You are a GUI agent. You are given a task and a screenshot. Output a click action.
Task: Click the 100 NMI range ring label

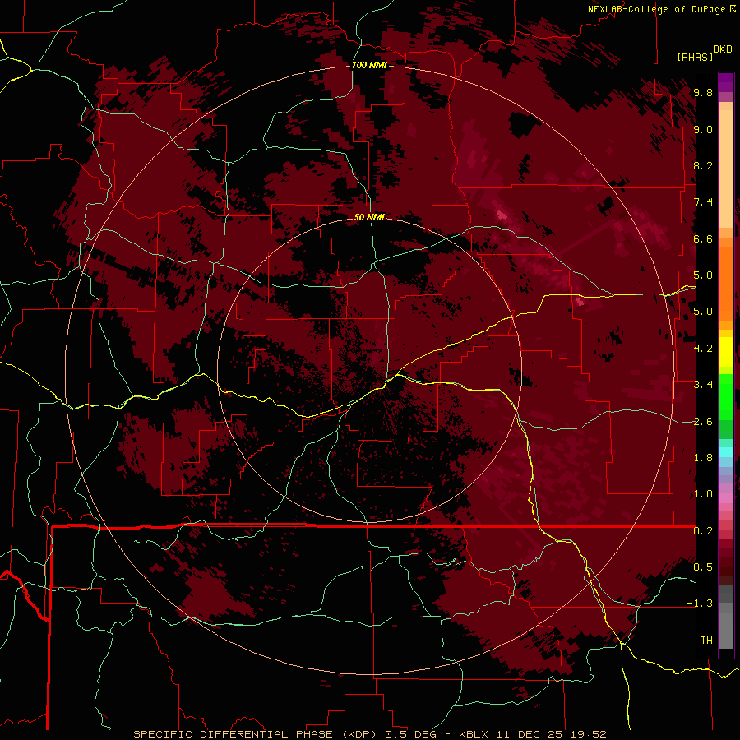tap(369, 65)
